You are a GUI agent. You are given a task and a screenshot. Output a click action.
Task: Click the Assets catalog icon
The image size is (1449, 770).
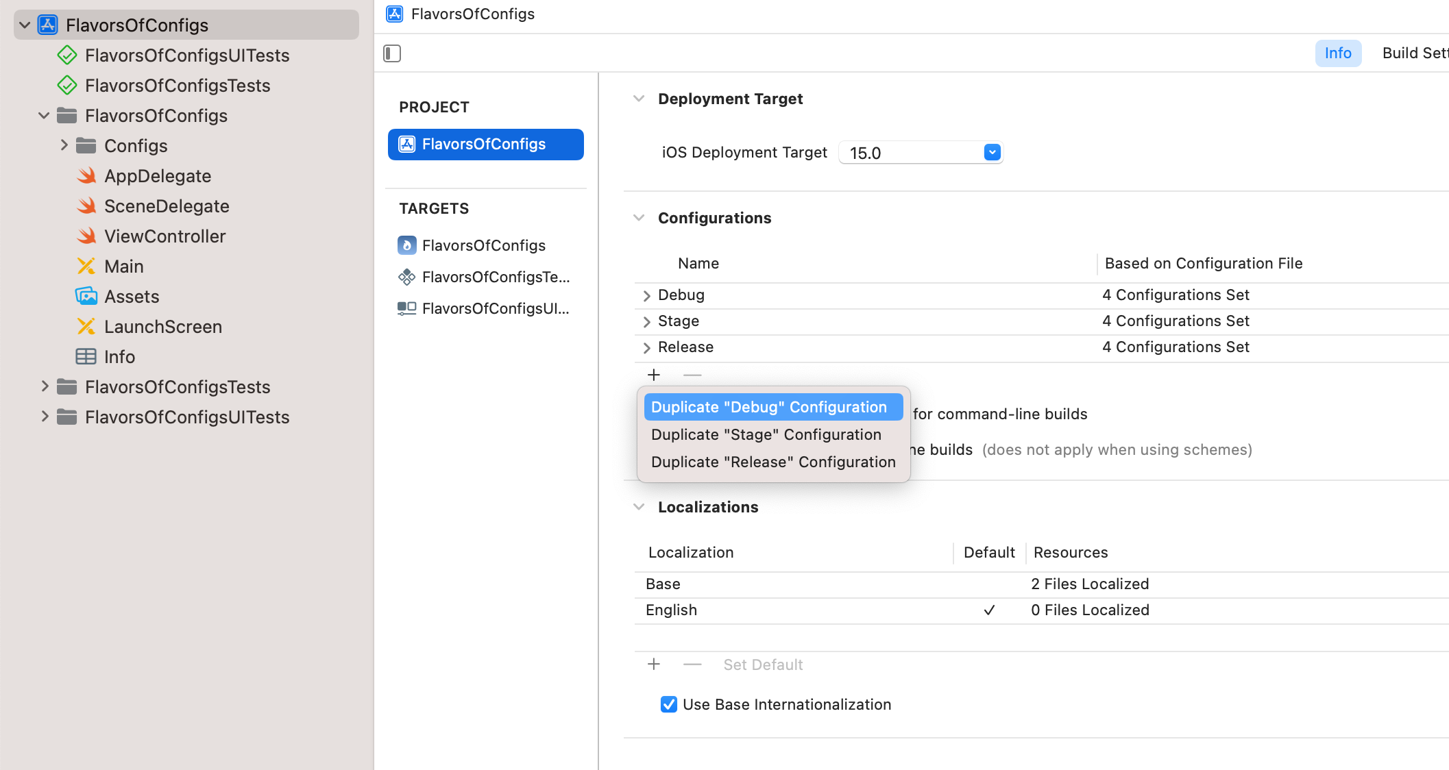[86, 297]
